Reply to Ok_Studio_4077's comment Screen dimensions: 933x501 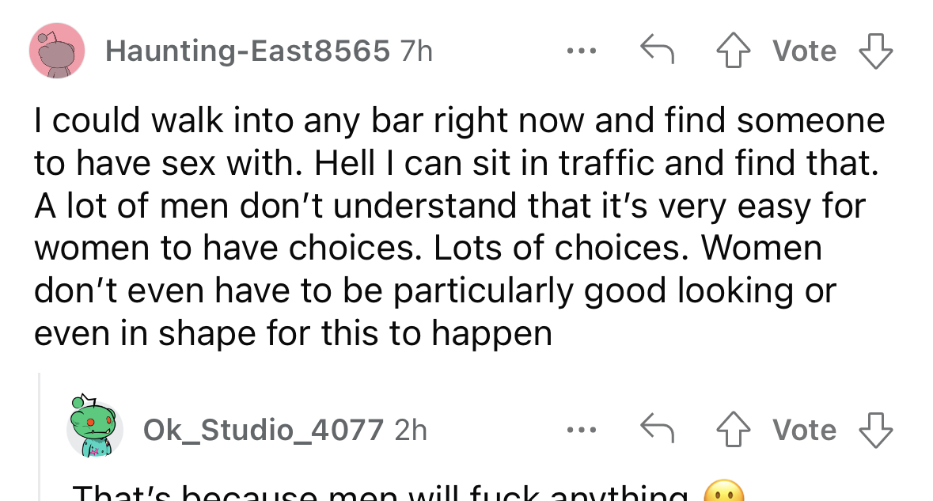(x=657, y=428)
